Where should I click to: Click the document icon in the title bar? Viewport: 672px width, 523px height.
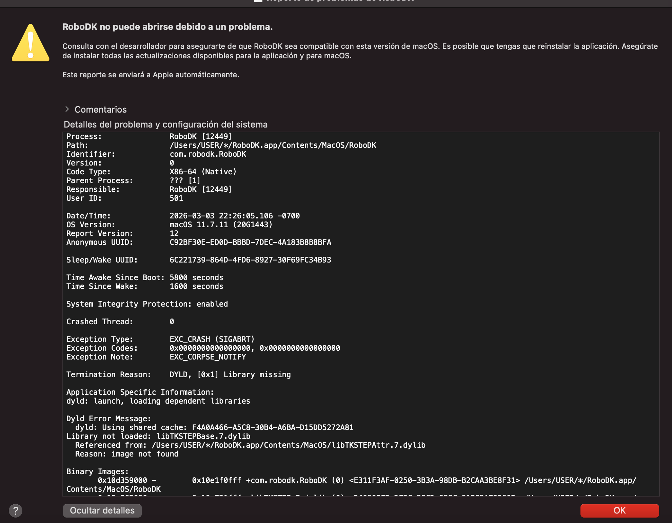[x=258, y=1]
